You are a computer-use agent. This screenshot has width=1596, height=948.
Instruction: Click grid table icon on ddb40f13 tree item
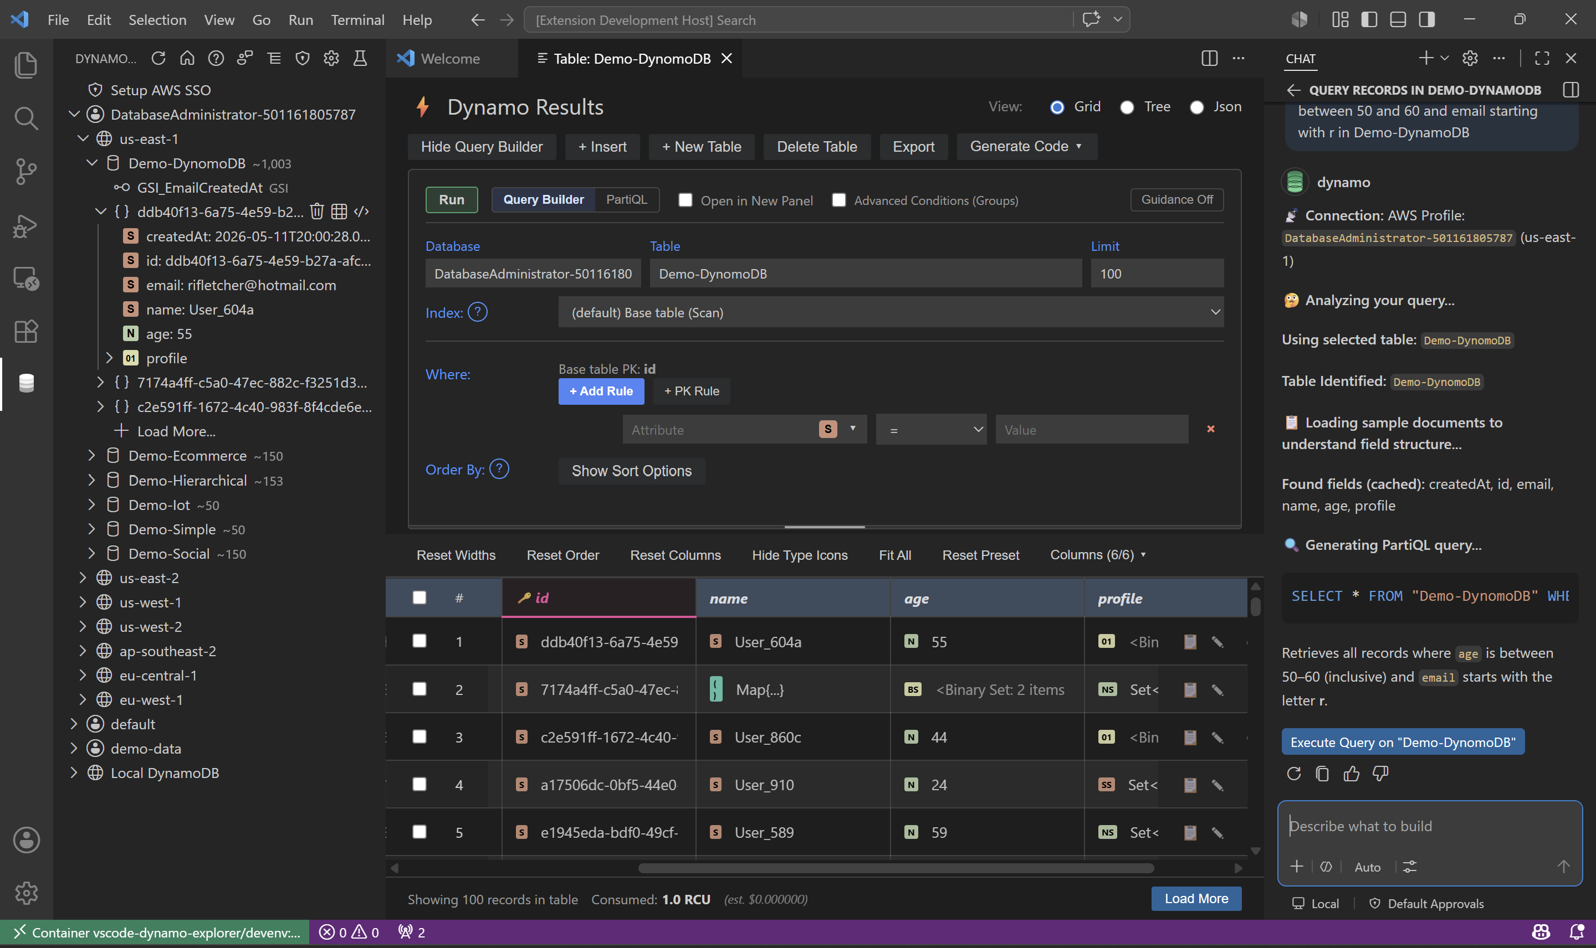click(339, 212)
